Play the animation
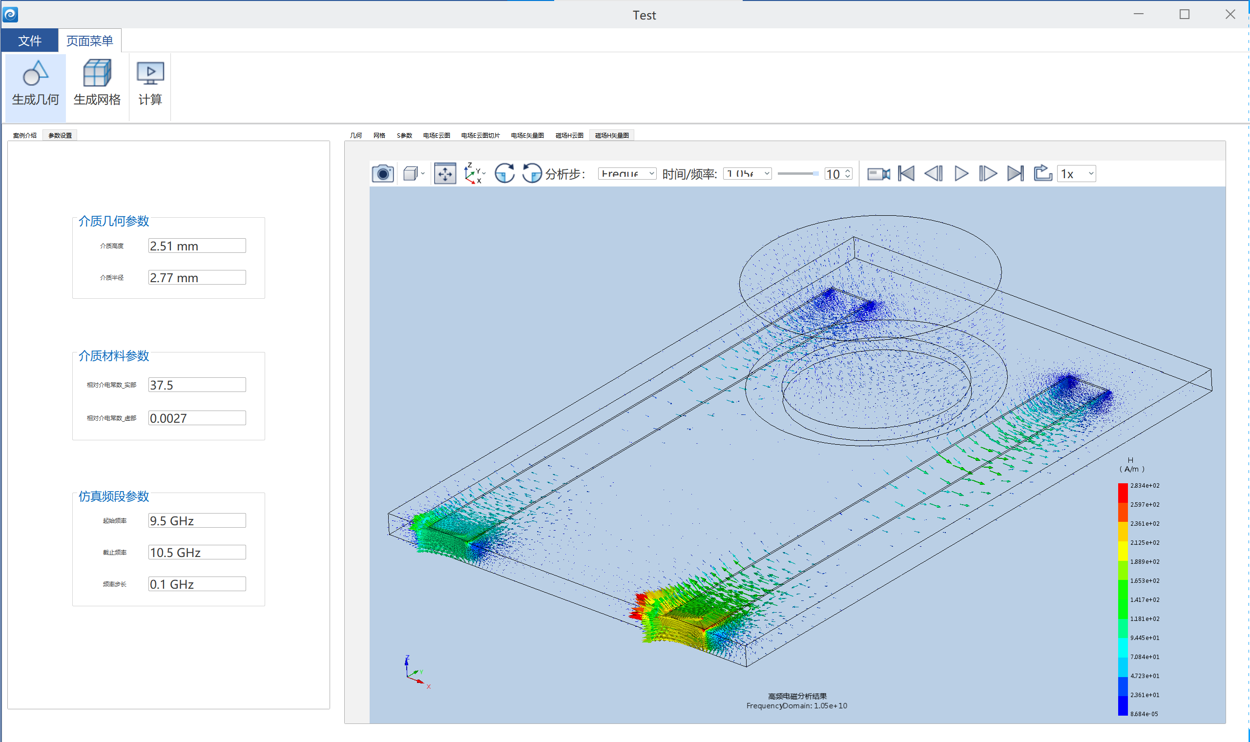Image resolution: width=1250 pixels, height=742 pixels. pyautogui.click(x=961, y=173)
